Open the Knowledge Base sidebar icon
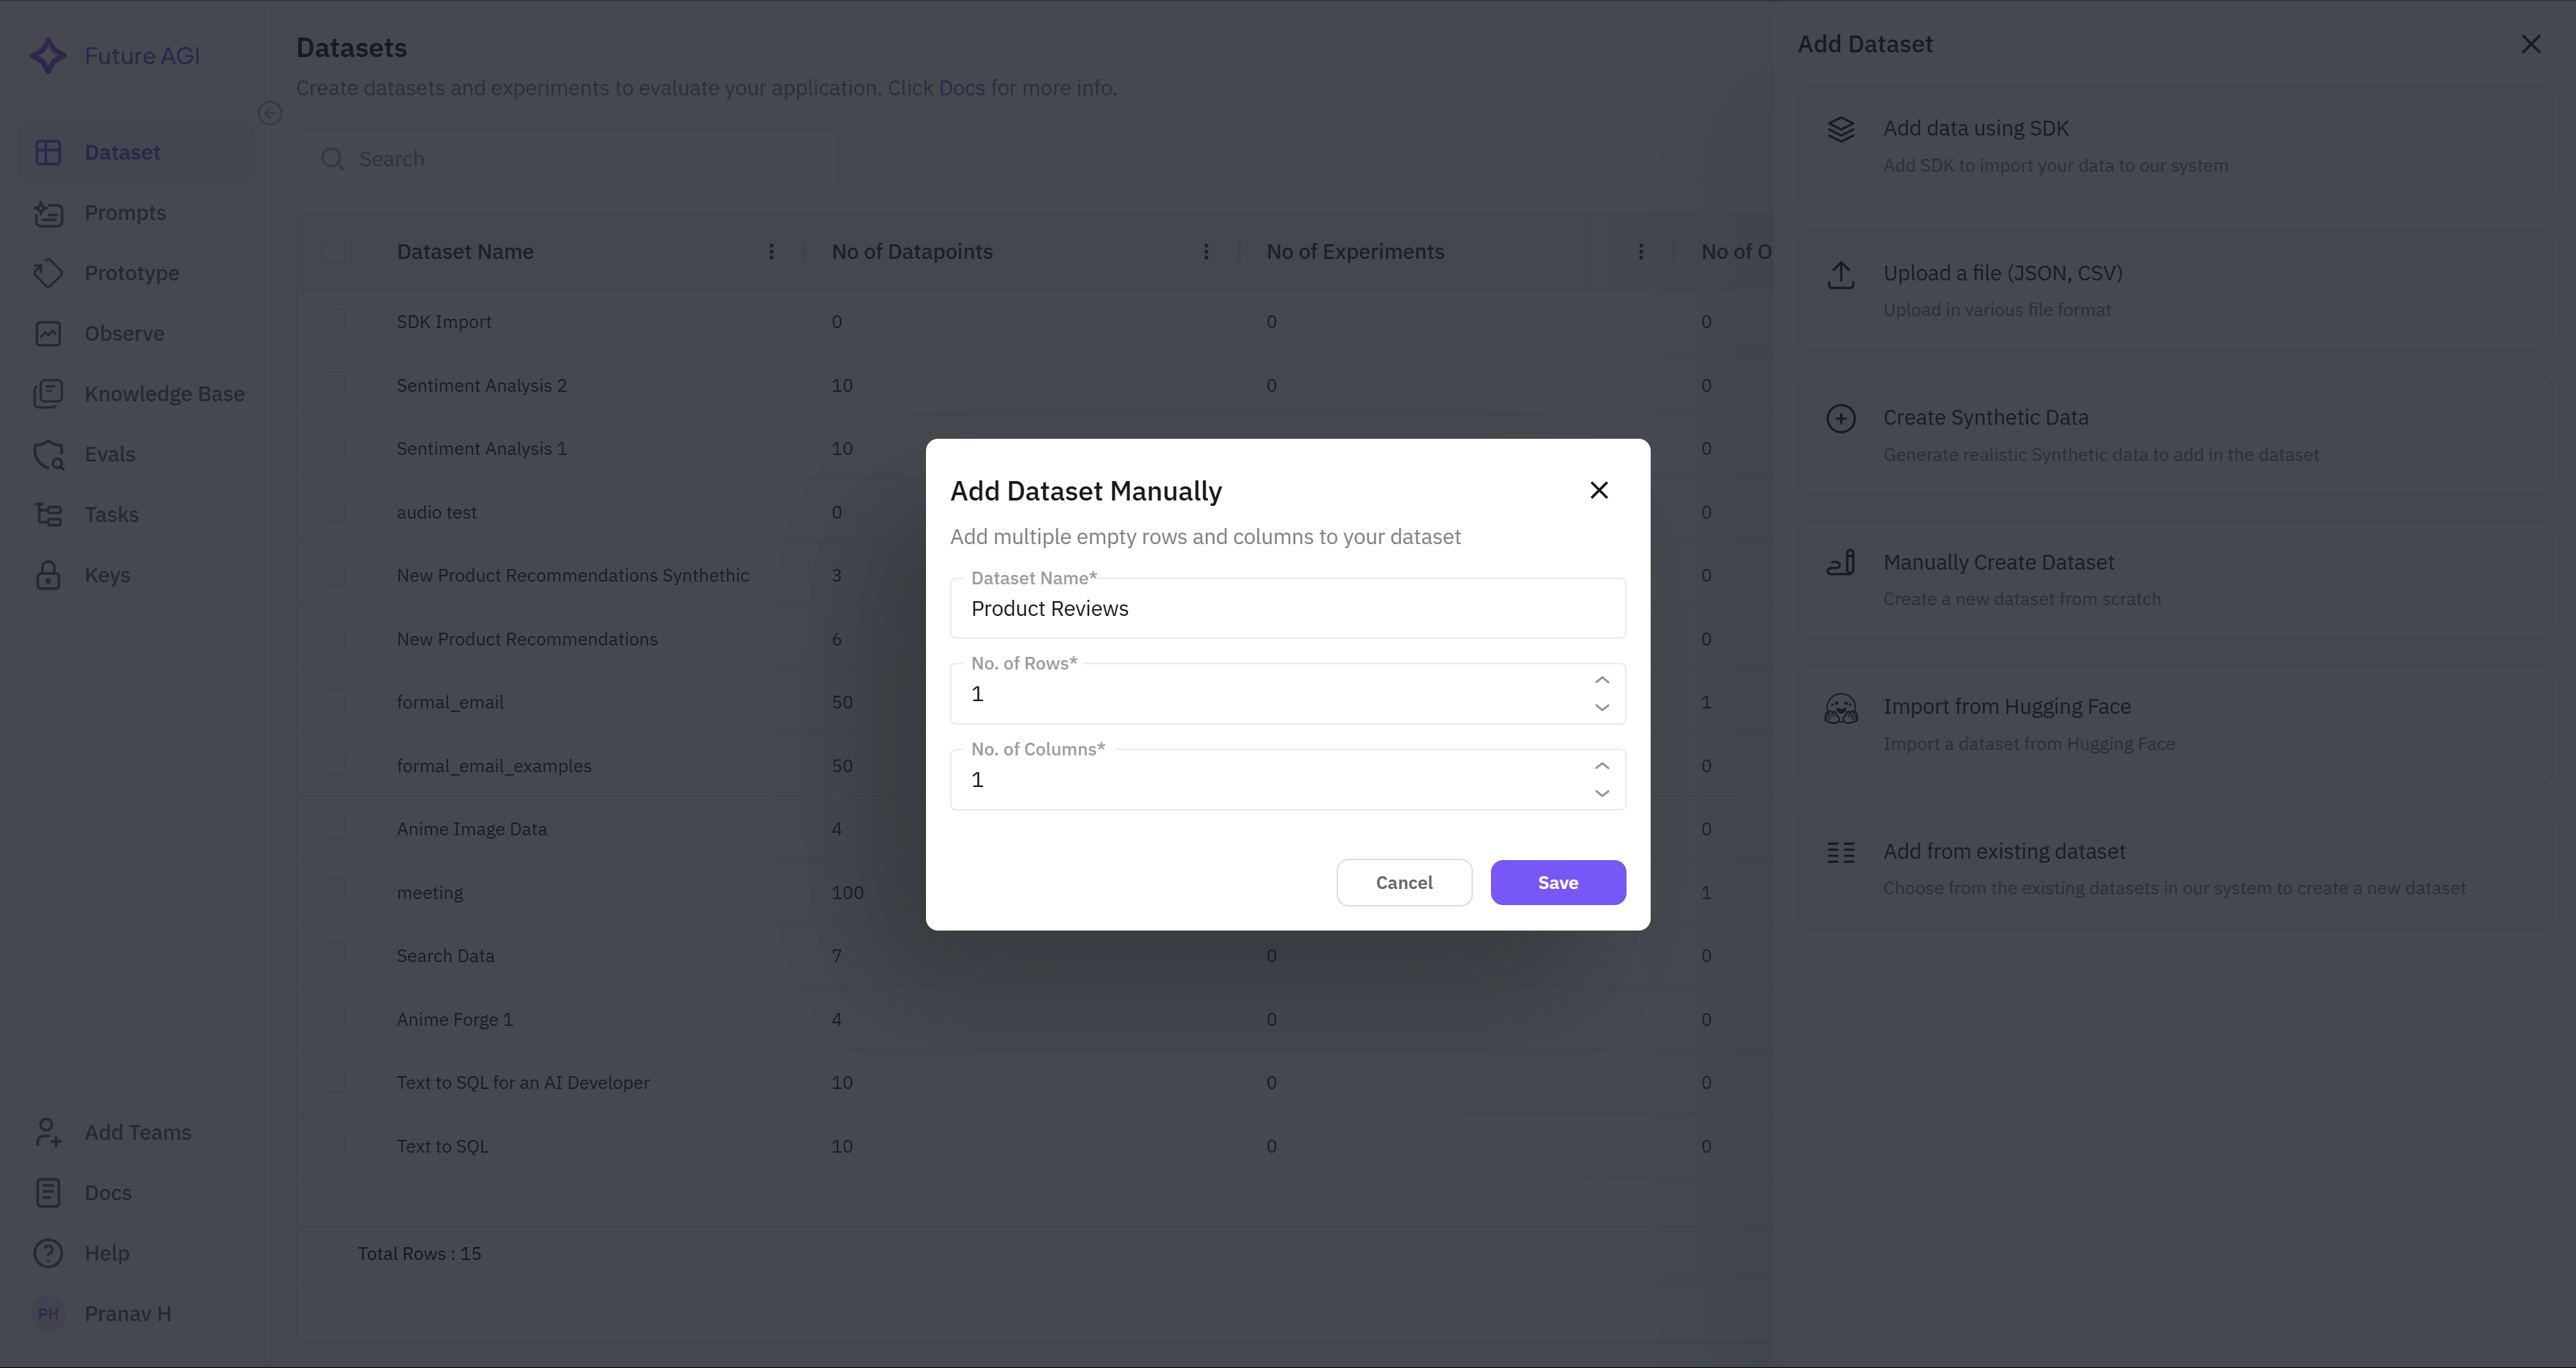Image resolution: width=2576 pixels, height=1368 pixels. point(48,394)
